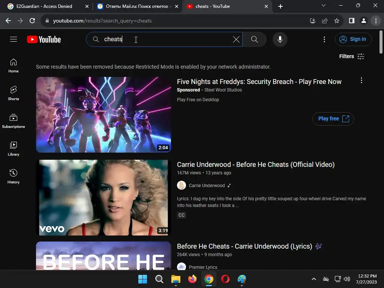Open File Explorer from the taskbar
This screenshot has height=288, width=384.
click(176, 279)
